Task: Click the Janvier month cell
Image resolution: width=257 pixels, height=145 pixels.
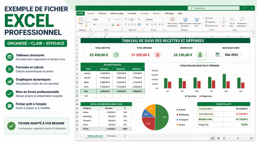Action: 88,73
